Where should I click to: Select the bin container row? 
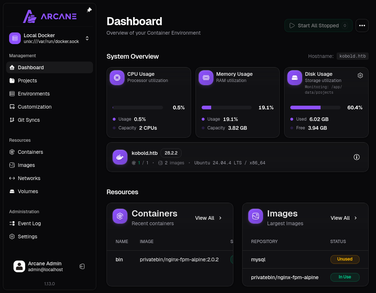click(170, 259)
